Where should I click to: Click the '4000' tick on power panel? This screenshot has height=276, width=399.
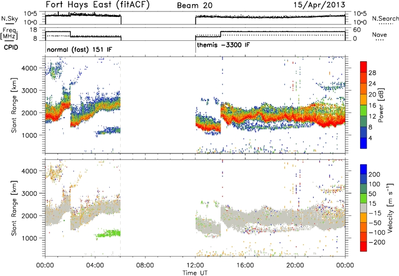coord(29,68)
